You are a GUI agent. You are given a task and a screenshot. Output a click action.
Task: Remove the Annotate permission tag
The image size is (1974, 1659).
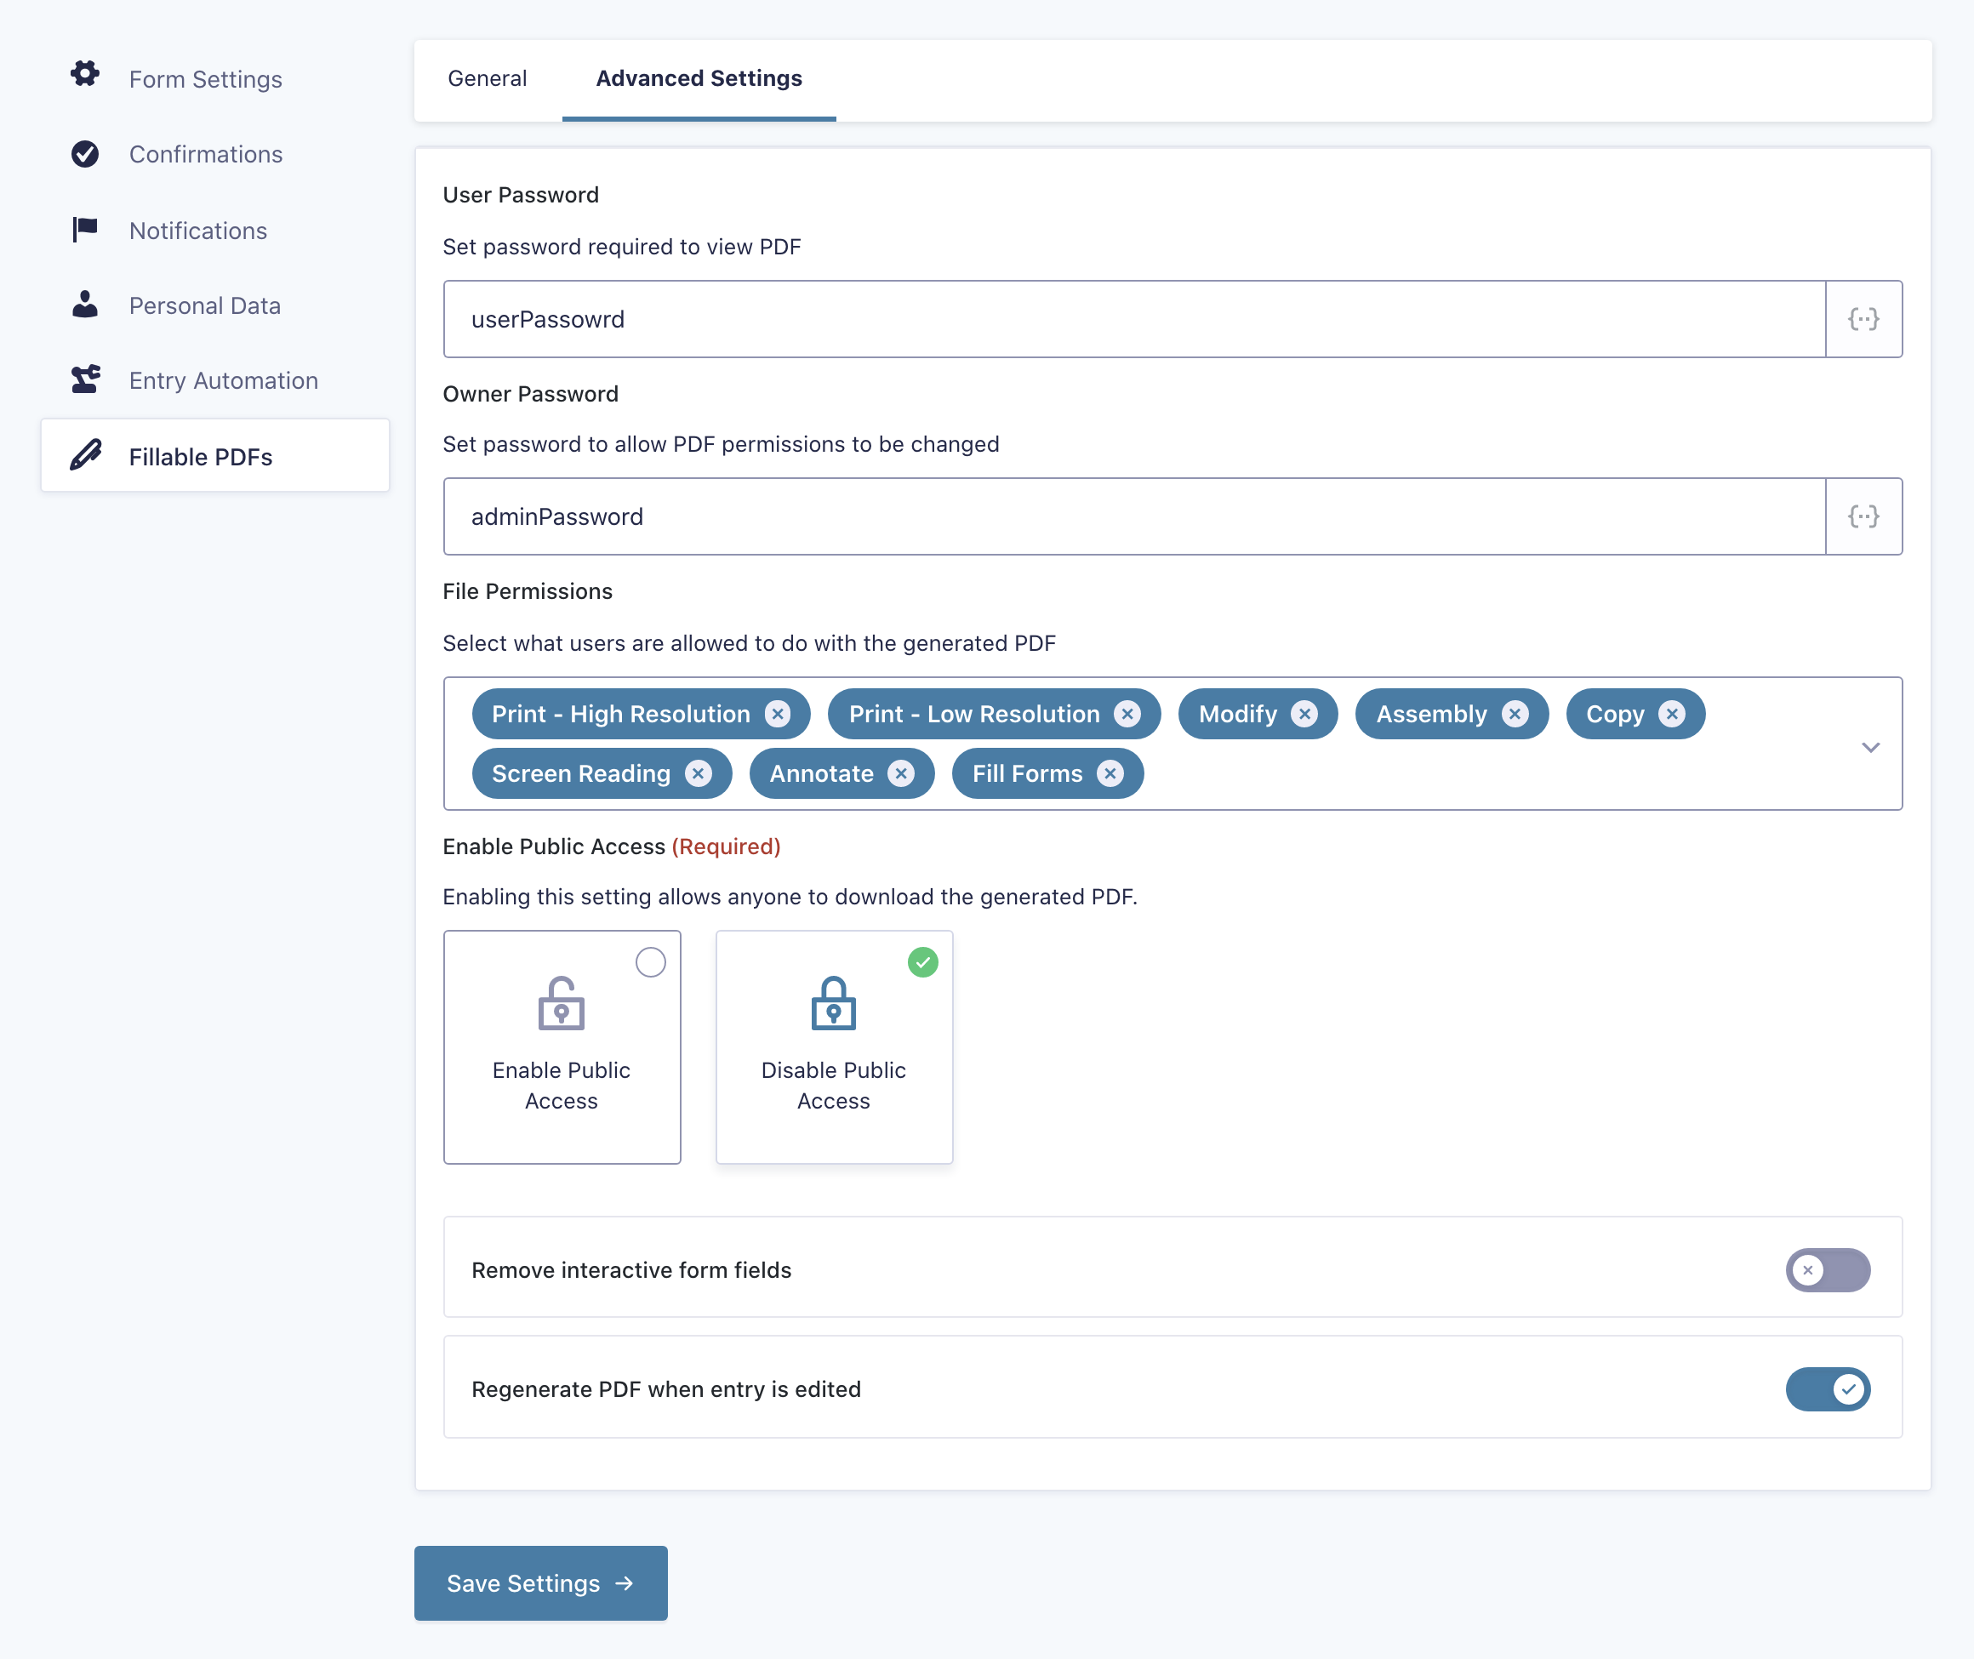(900, 773)
